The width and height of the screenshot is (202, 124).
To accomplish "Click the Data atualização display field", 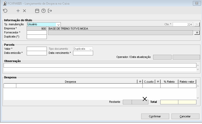I will pos(186,57).
